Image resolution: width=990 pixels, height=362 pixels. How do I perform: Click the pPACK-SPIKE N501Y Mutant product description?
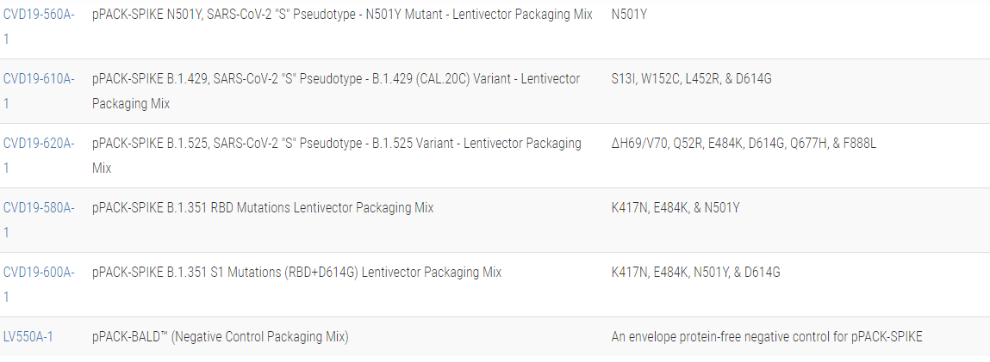342,15
